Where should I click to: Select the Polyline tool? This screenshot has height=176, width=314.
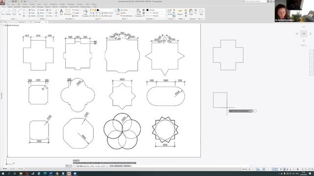(8, 12)
